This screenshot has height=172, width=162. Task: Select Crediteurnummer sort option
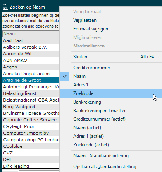pyautogui.click(x=111, y=68)
